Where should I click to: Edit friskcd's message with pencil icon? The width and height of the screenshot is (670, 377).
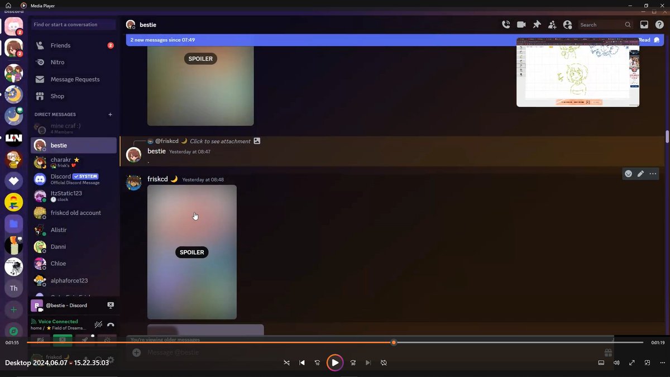640,174
